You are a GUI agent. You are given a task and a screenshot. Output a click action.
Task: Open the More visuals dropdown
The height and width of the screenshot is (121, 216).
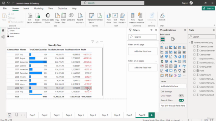(x=122, y=18)
